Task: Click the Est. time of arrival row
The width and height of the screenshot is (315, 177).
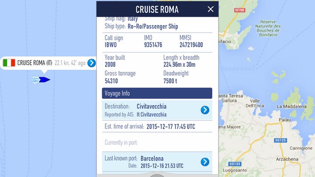Action: [157, 126]
